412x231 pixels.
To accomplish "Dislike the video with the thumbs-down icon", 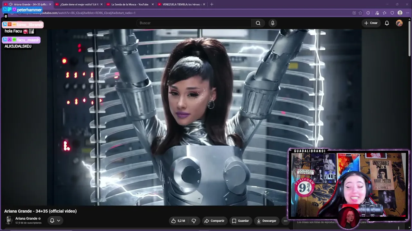I will (194, 221).
